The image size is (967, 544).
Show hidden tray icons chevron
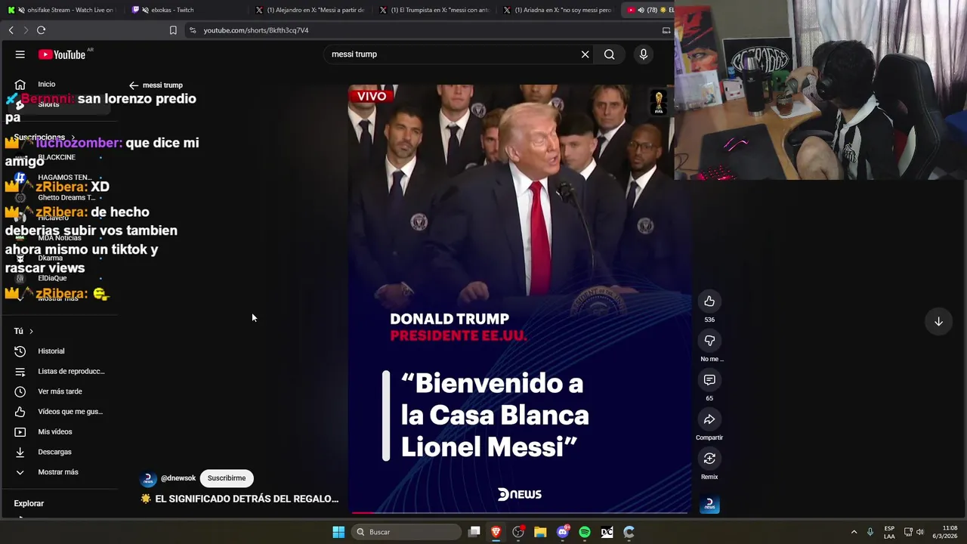pyautogui.click(x=854, y=532)
